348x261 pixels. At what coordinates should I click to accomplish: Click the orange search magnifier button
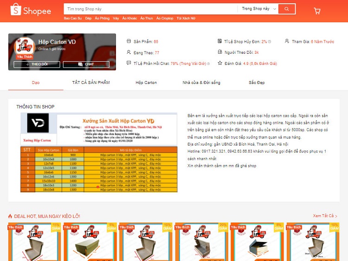(x=287, y=9)
